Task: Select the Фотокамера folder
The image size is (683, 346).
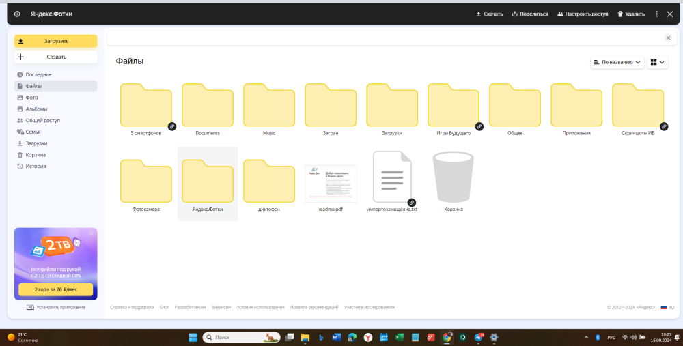Action: coord(146,181)
